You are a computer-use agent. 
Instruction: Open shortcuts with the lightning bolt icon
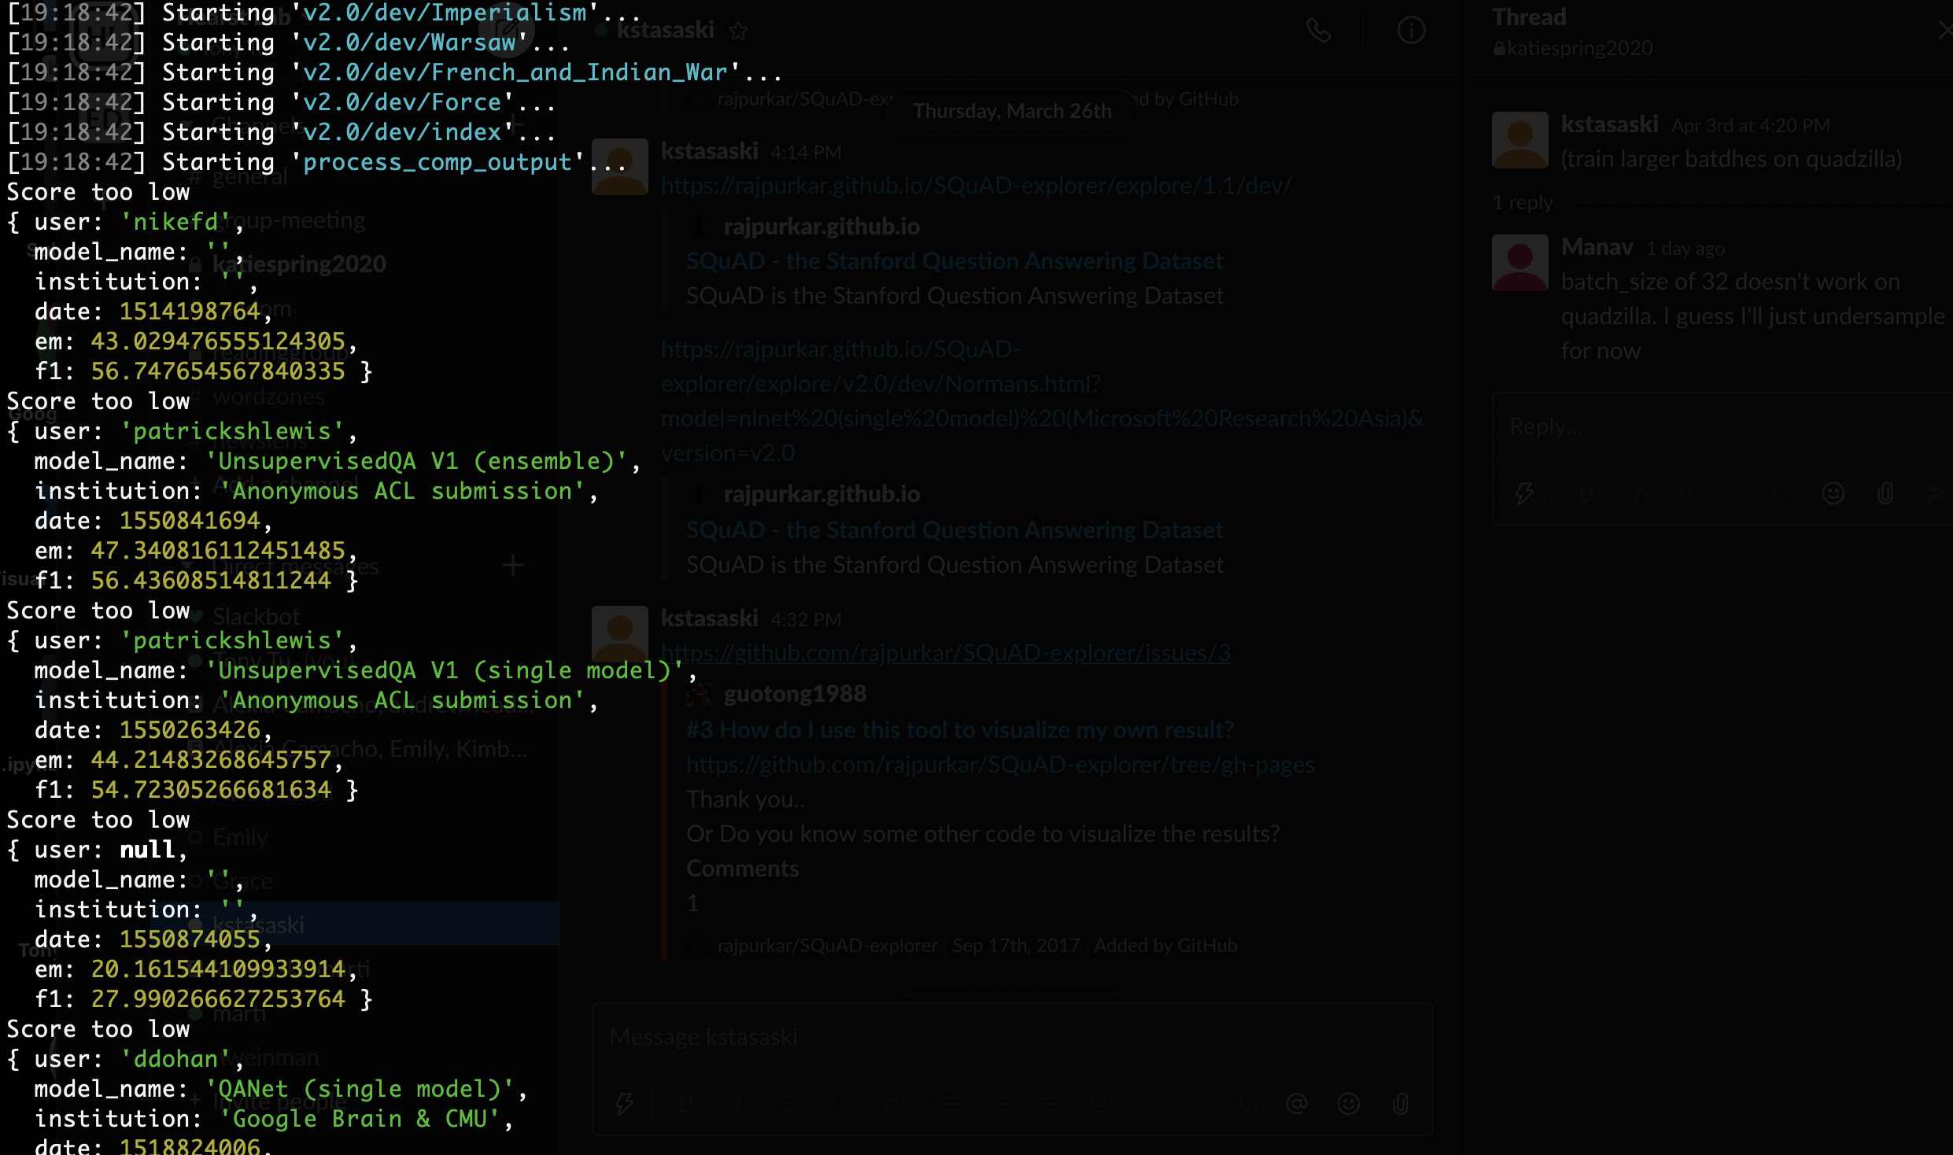(x=623, y=1103)
